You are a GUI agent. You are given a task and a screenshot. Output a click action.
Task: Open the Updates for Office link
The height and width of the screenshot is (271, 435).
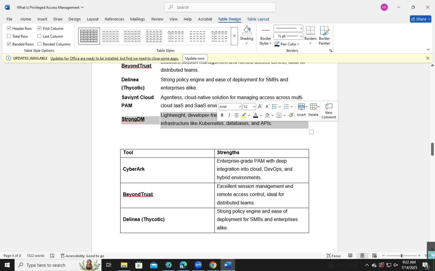point(114,58)
